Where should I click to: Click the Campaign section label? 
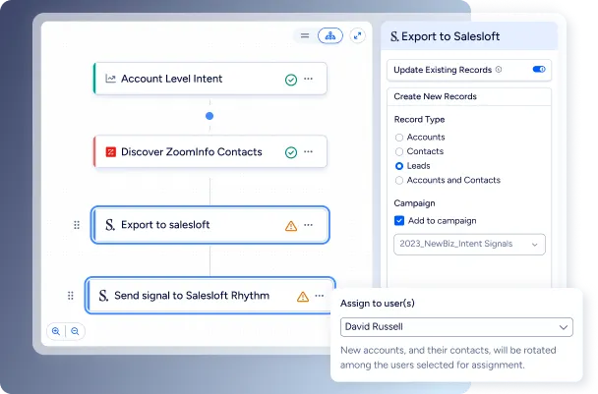point(414,203)
